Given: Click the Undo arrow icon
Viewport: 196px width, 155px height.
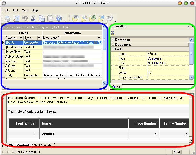Looking at the screenshot, I should pyautogui.click(x=25, y=18).
